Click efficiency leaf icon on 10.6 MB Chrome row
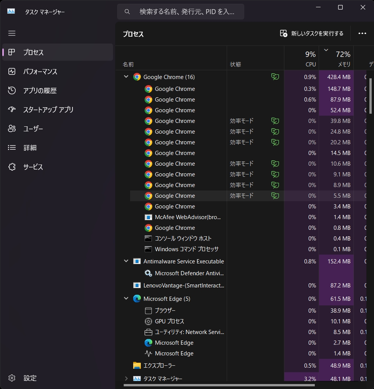 (275, 164)
